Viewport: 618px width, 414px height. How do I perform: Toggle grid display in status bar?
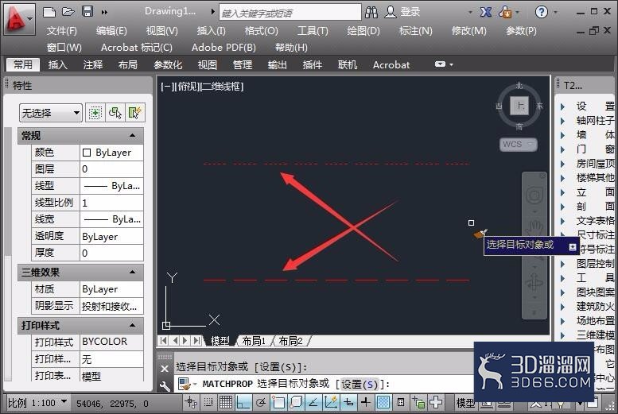click(x=226, y=402)
